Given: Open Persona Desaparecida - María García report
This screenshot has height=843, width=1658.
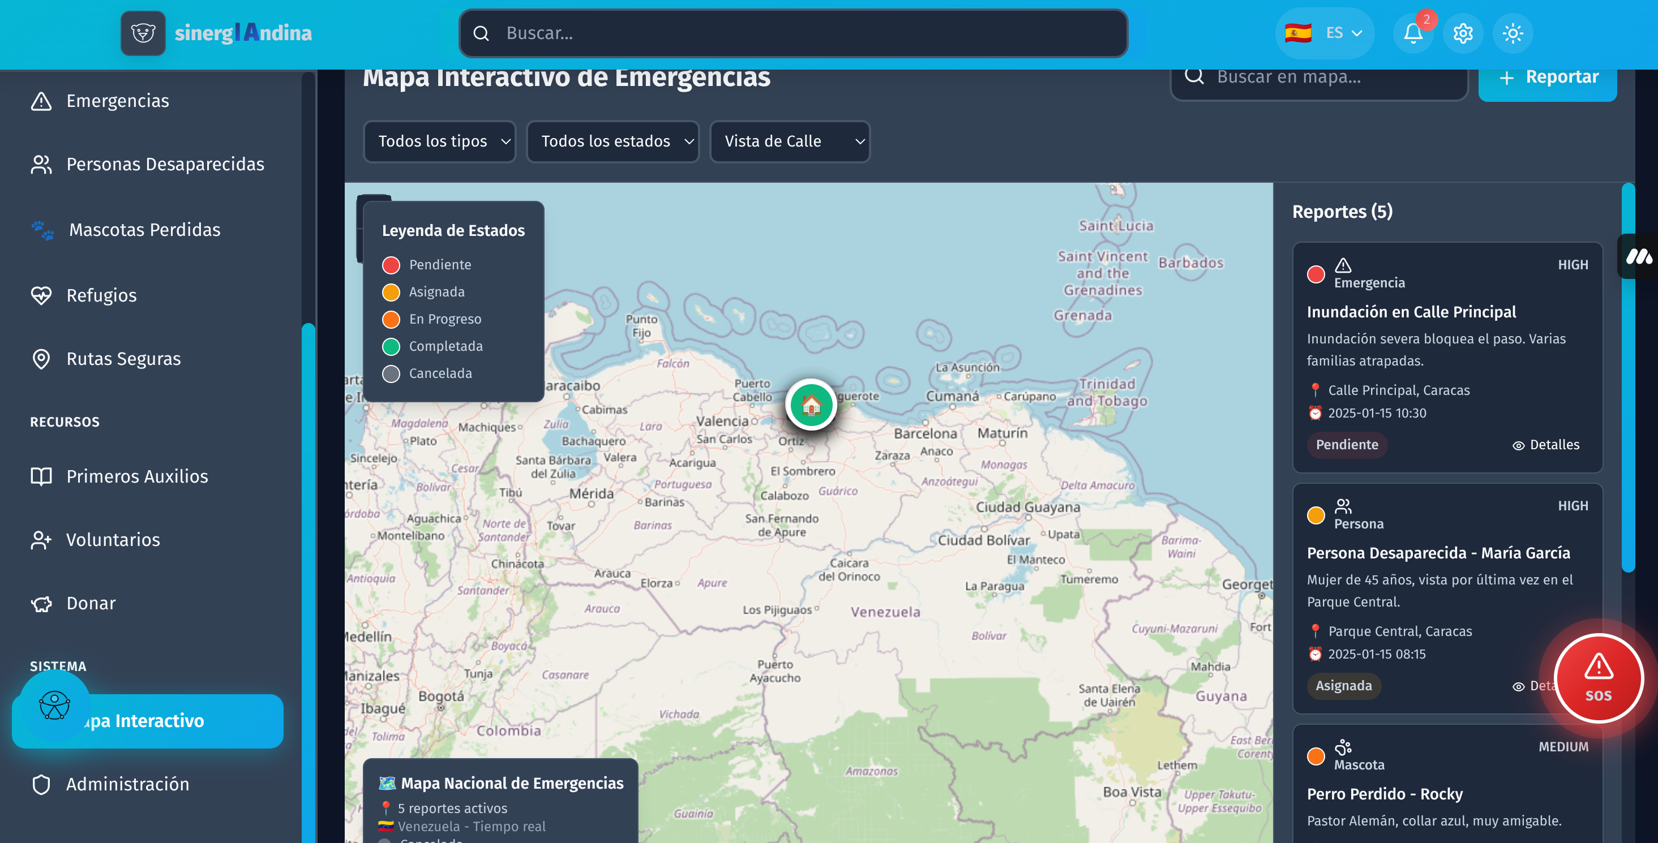Looking at the screenshot, I should tap(1438, 553).
